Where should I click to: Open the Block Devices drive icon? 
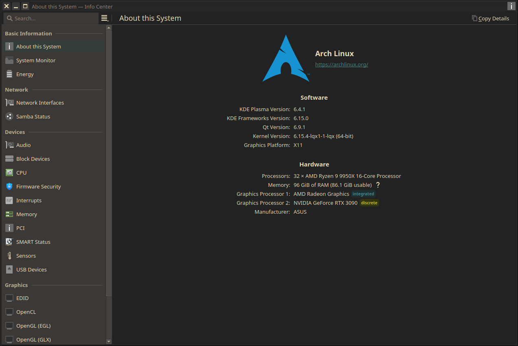[x=9, y=159]
